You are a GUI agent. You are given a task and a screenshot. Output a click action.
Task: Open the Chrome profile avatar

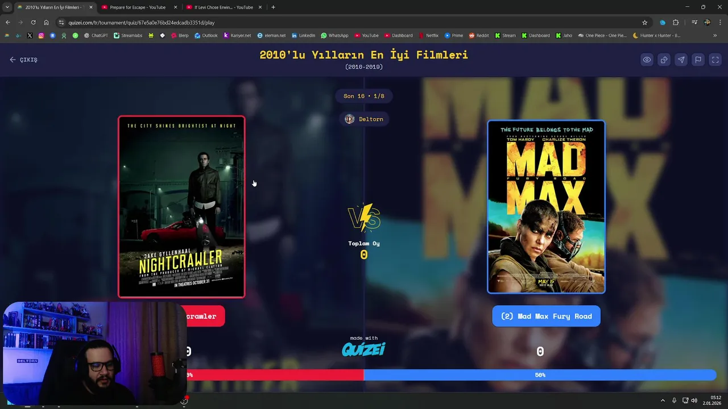(707, 23)
